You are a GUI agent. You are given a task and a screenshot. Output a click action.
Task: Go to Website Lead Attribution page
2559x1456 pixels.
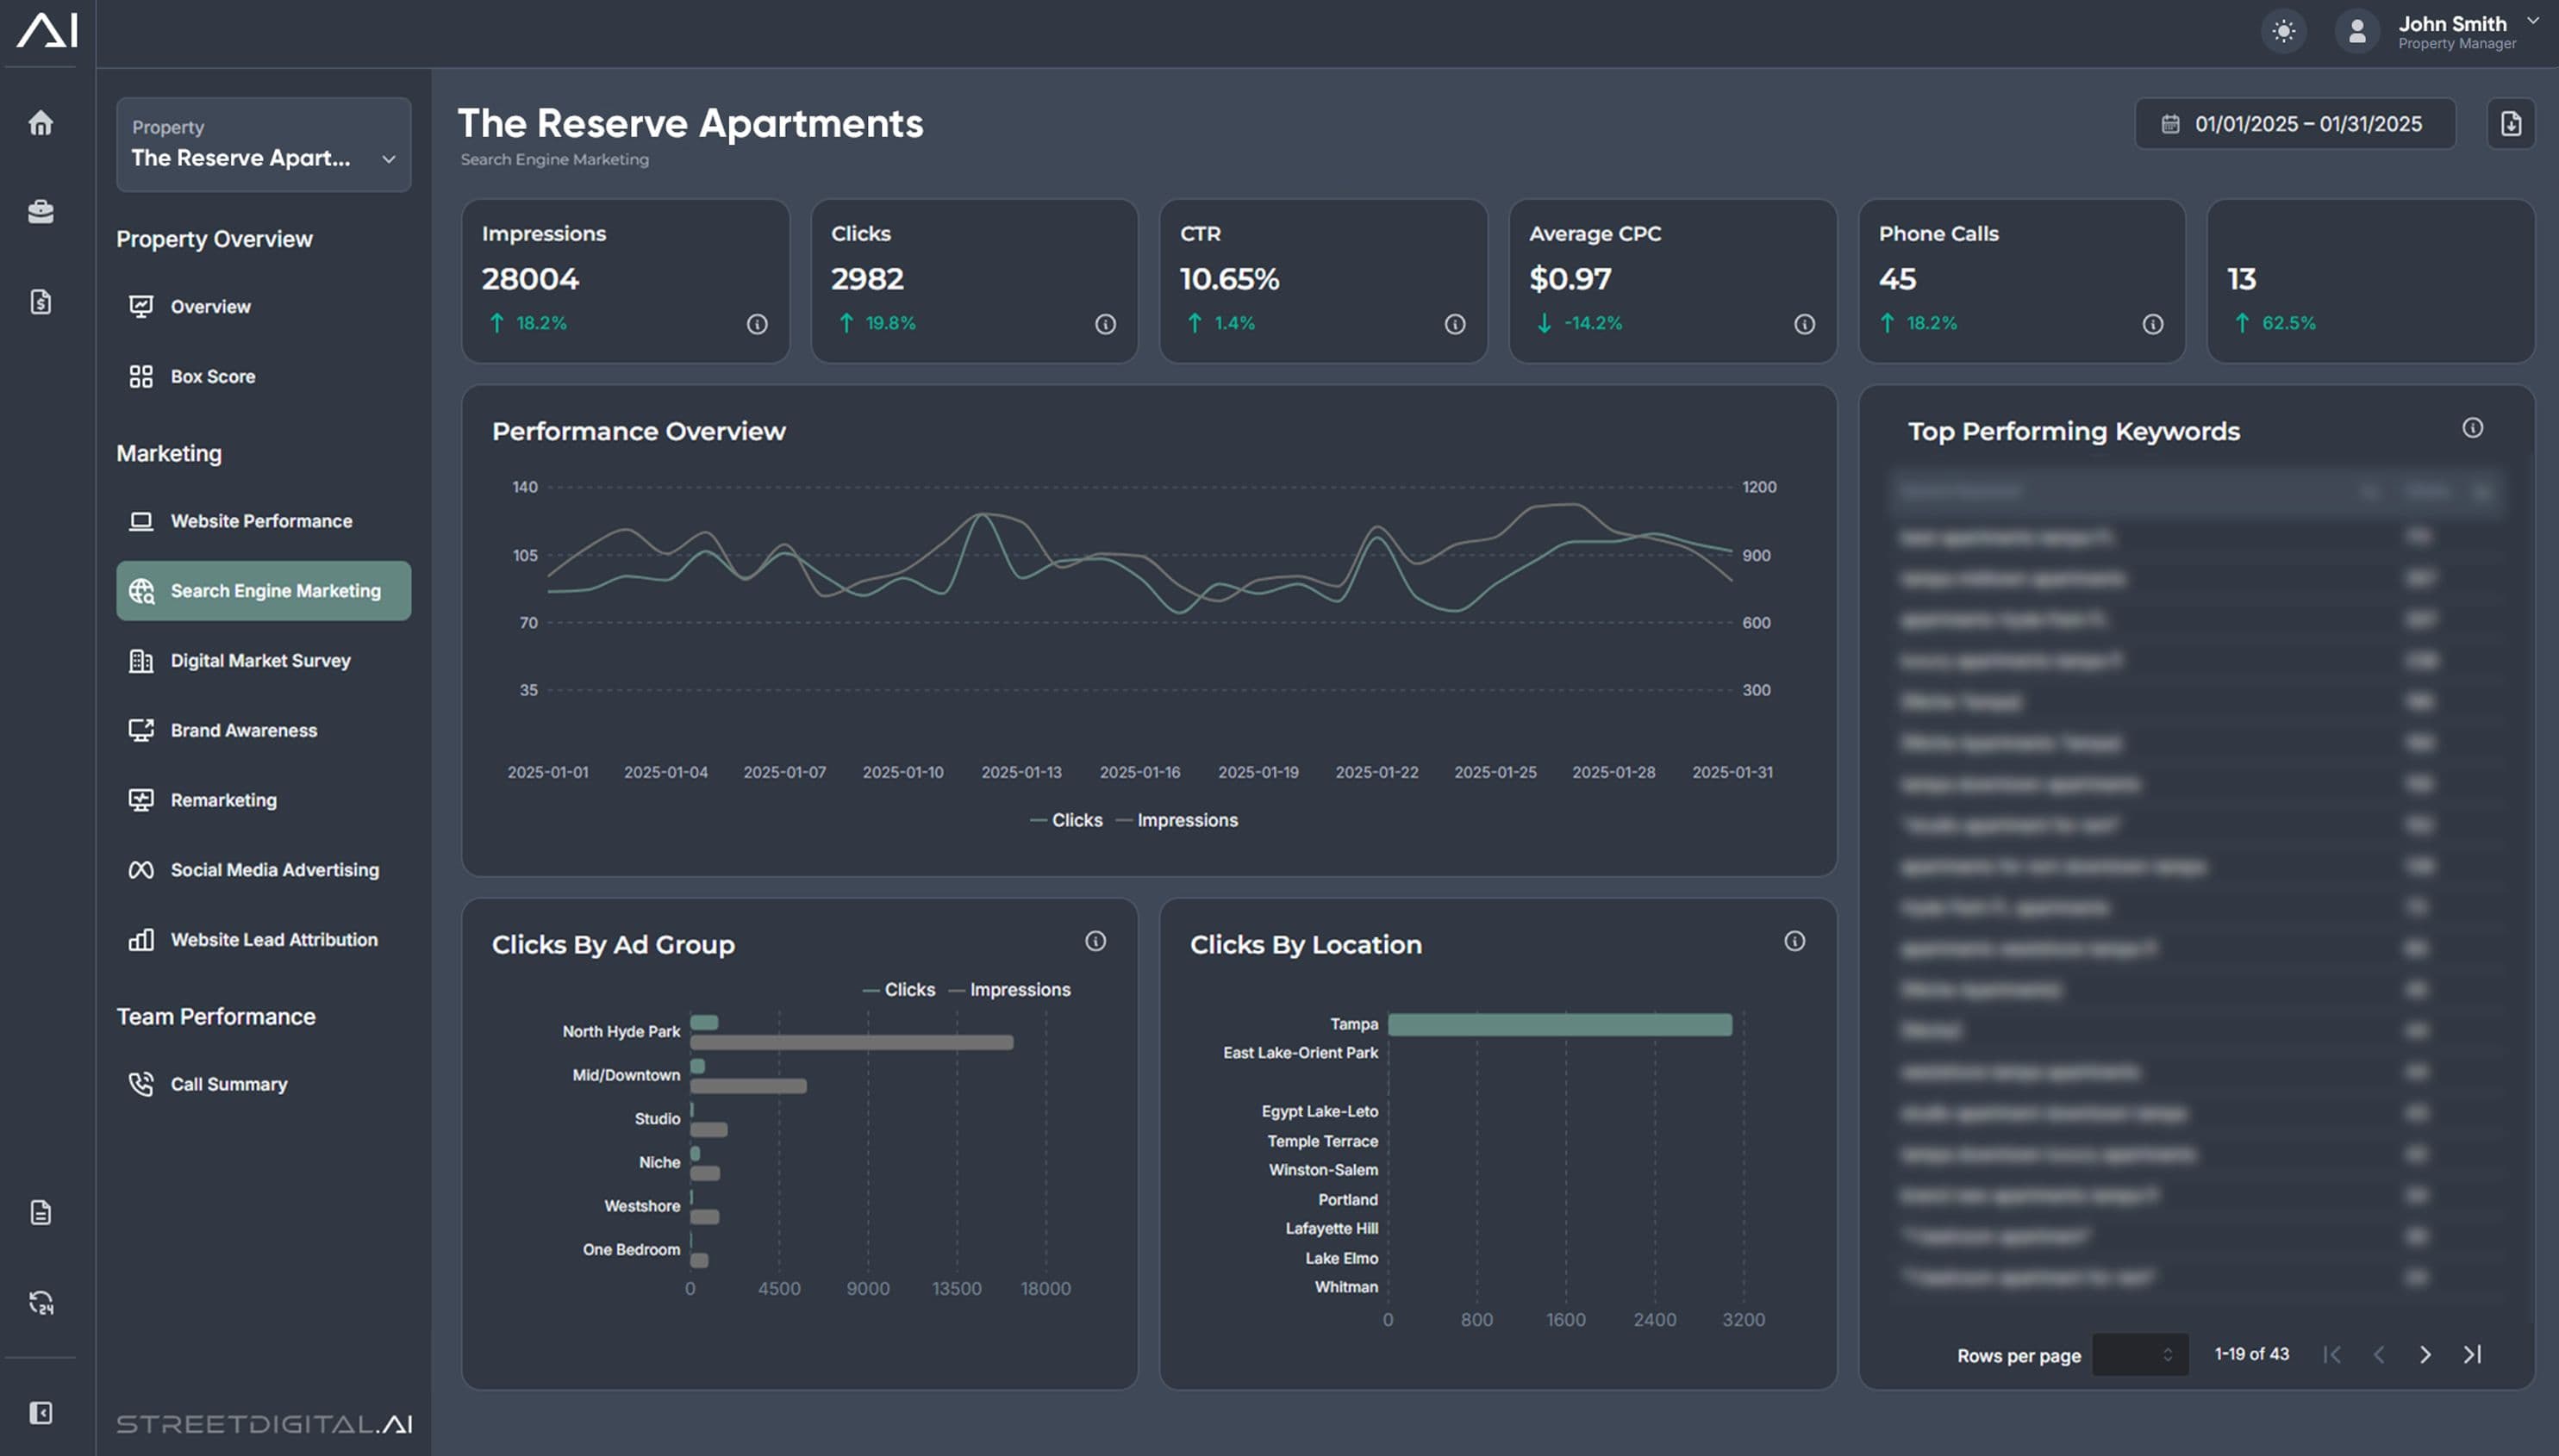(273, 939)
